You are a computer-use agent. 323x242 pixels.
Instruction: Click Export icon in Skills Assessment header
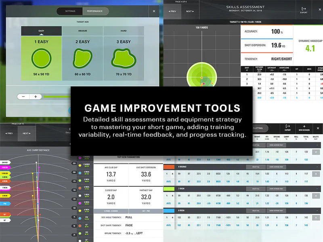coord(304,9)
